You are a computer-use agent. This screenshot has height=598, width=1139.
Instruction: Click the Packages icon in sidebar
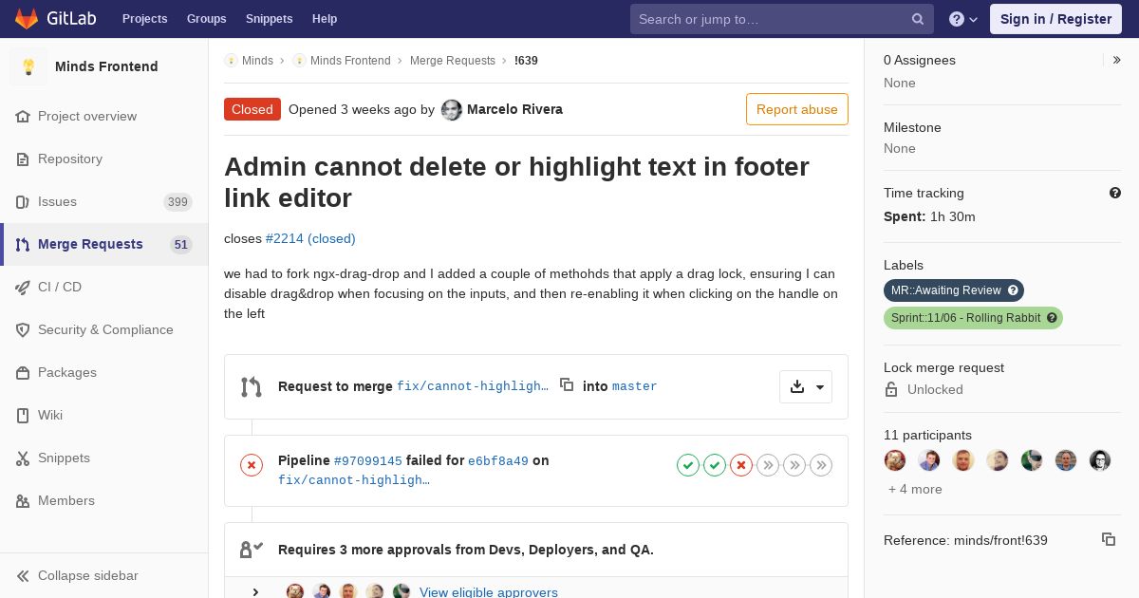[23, 372]
